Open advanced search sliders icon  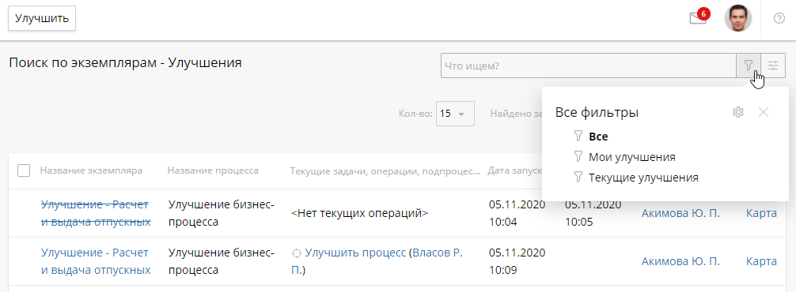[773, 66]
